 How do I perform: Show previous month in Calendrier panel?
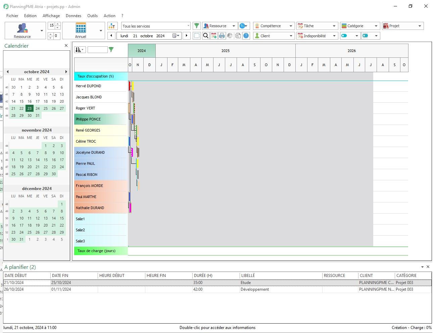coord(7,72)
